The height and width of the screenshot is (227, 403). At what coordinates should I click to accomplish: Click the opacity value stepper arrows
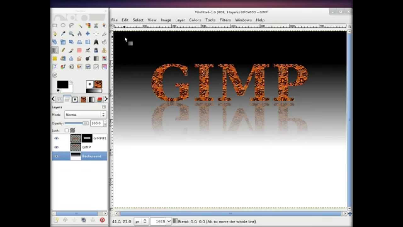[105, 123]
